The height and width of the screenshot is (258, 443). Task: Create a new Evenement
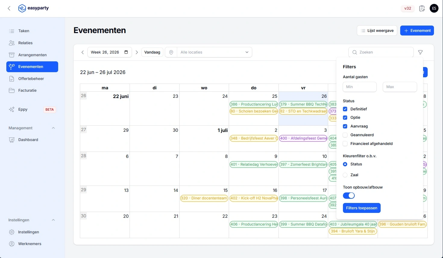click(417, 31)
